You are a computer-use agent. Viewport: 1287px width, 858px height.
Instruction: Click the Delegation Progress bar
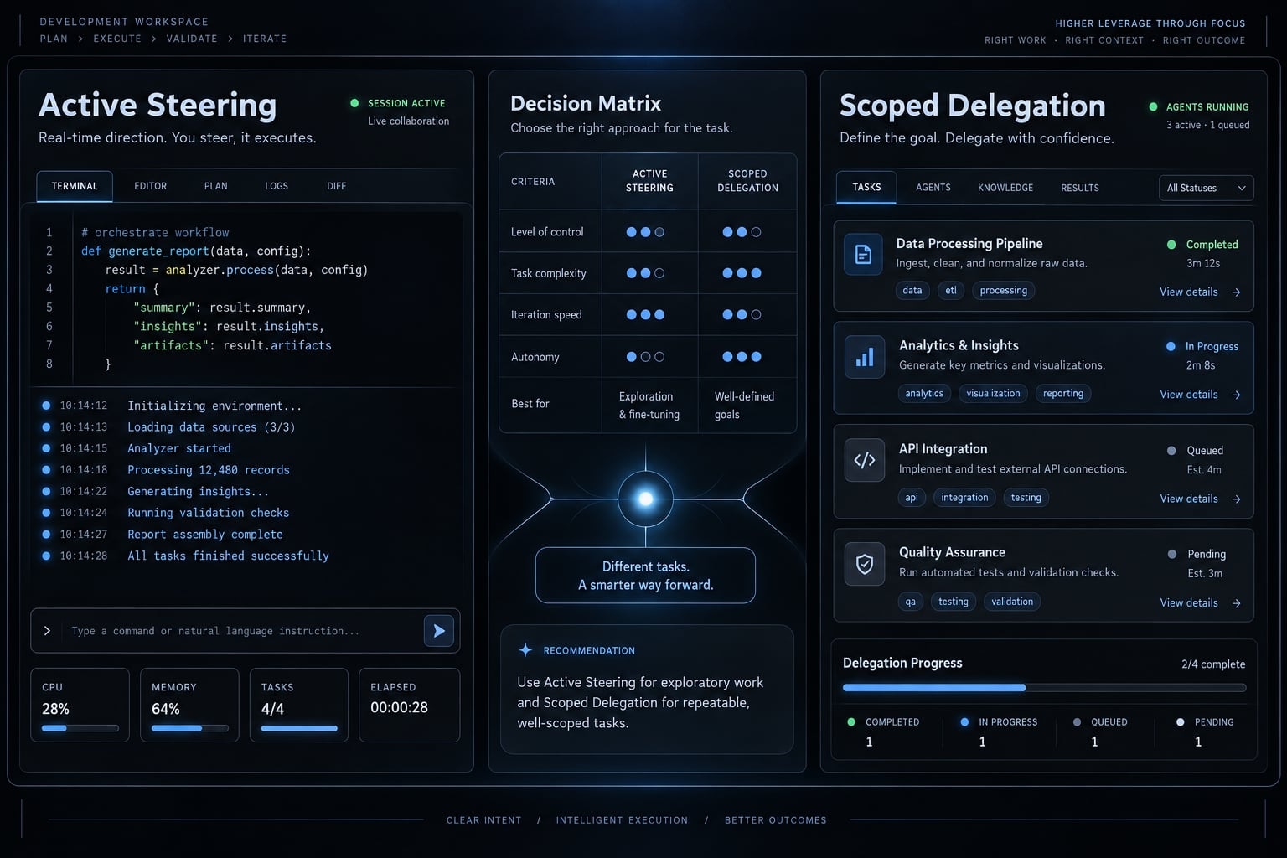[1044, 688]
